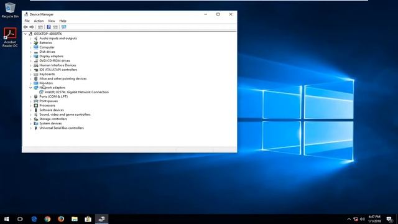This screenshot has width=398, height=224.
Task: Click the taskbar clock showing 4:47 PM
Action: click(374, 219)
